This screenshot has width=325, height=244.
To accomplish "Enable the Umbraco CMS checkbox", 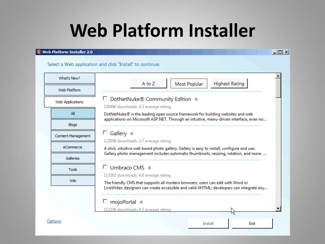I will pyautogui.click(x=105, y=167).
